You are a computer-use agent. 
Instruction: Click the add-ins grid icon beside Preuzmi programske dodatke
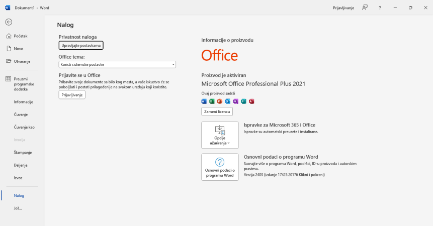(8, 79)
